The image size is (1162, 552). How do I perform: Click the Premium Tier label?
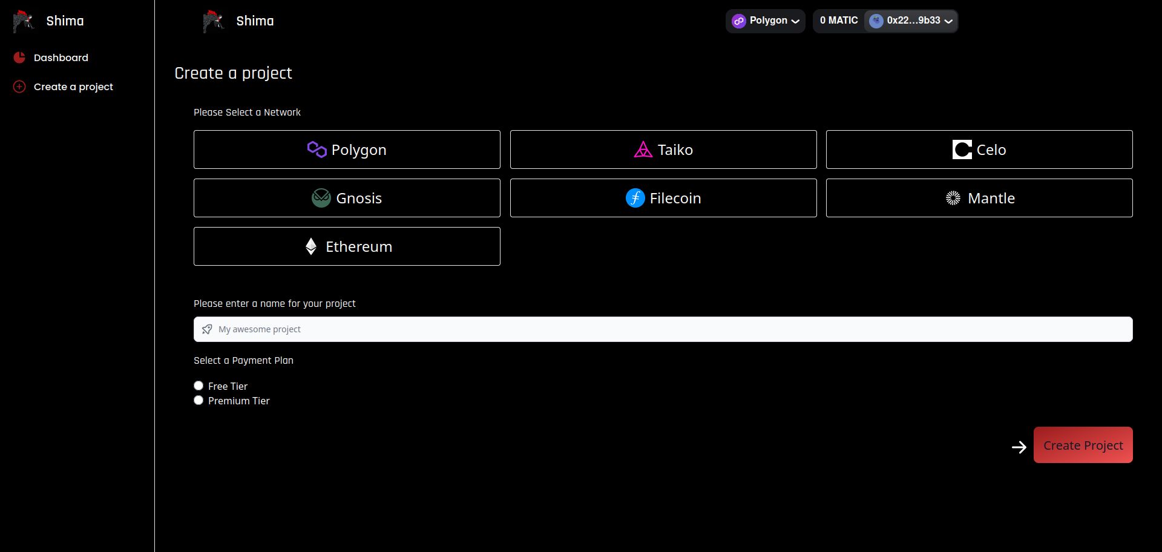coord(238,401)
